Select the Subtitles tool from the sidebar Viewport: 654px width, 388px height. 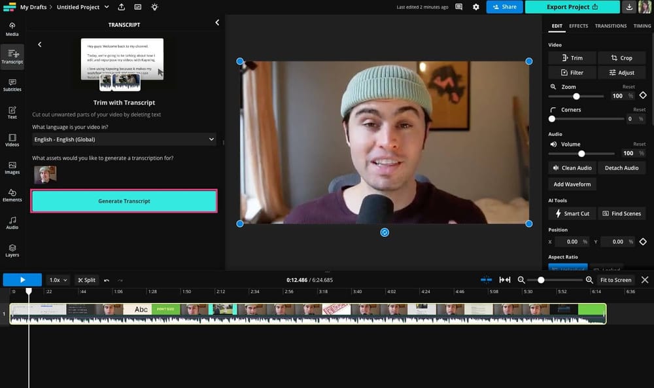tap(12, 84)
